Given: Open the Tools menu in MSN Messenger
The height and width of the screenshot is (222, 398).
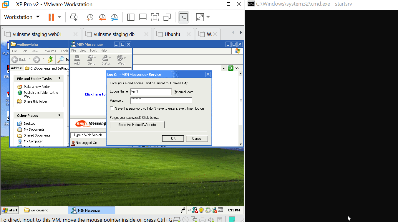Looking at the screenshot, I should [x=93, y=50].
